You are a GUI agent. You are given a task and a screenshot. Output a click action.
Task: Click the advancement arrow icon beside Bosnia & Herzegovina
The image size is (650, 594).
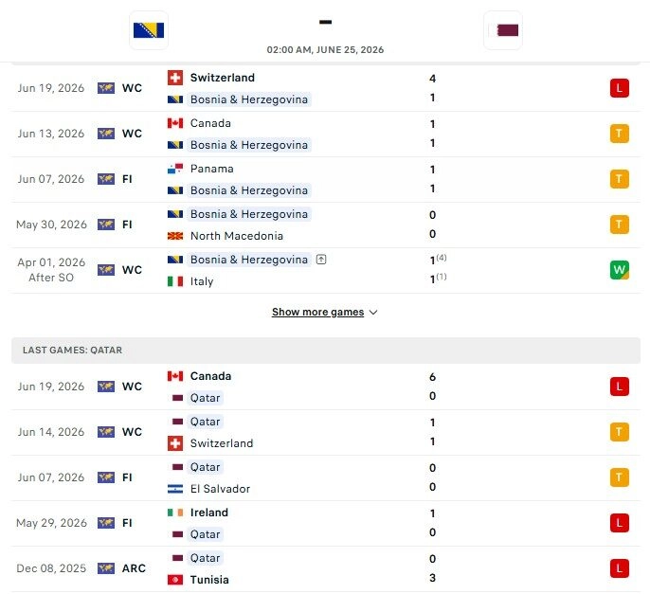[x=321, y=260]
